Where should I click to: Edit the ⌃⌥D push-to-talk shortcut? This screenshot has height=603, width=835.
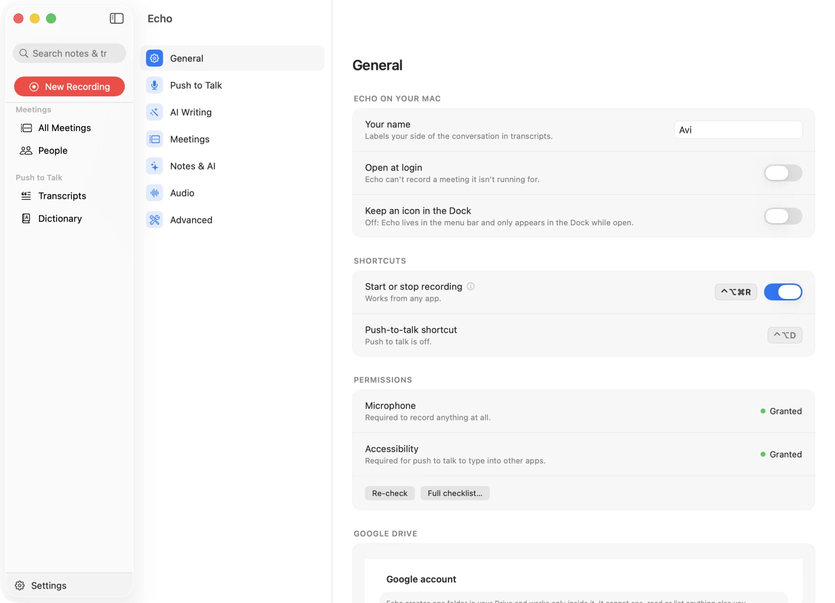pyautogui.click(x=785, y=335)
